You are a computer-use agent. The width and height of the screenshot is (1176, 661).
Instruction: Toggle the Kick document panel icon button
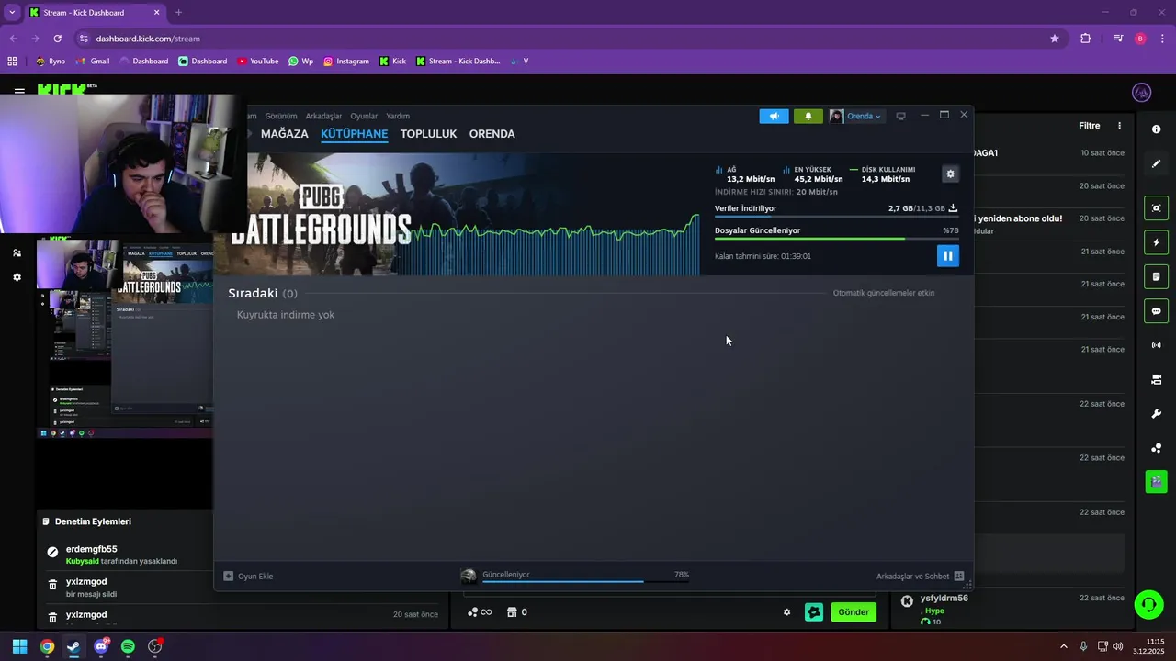1156,276
